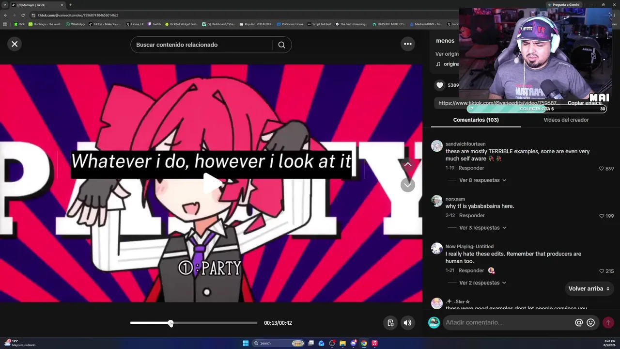Image resolution: width=620 pixels, height=349 pixels.
Task: Like norxxam's comment
Action: 602,216
